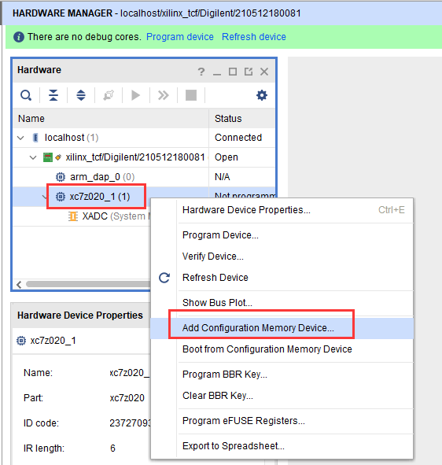The image size is (442, 465).
Task: Click the xc7z020_1 chip icon in tree
Action: tap(61, 197)
